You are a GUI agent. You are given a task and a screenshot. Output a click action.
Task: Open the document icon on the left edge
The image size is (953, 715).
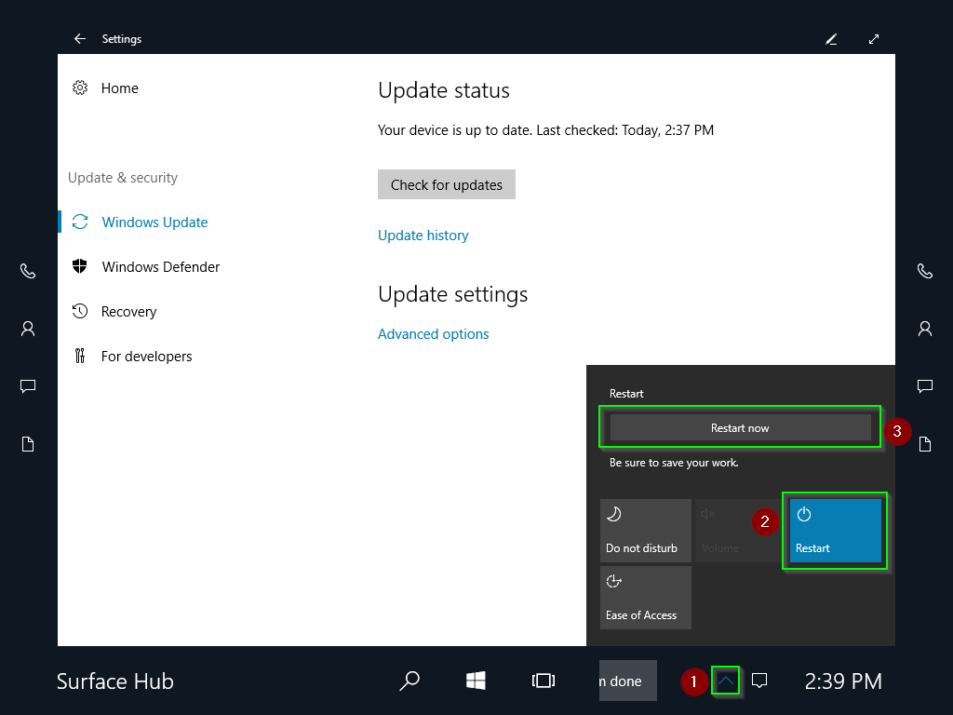[28, 444]
